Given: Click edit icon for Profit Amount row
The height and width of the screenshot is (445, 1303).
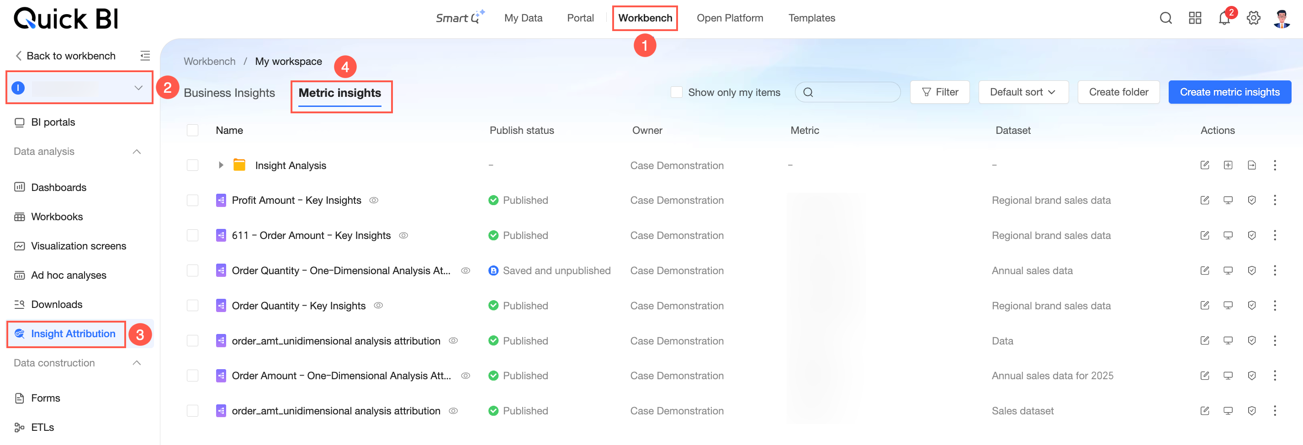Looking at the screenshot, I should 1204,200.
